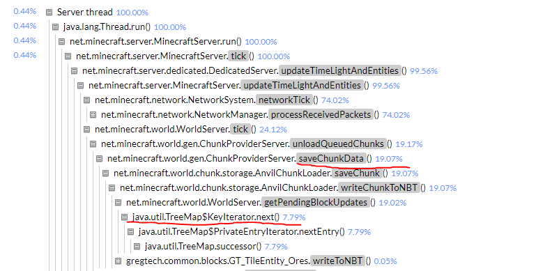Click WorldServer tick method name
This screenshot has height=271, width=536.
240,129
